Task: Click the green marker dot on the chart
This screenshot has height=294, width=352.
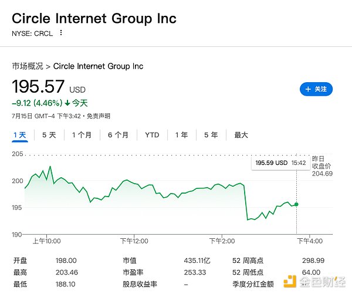Action: tap(296, 204)
